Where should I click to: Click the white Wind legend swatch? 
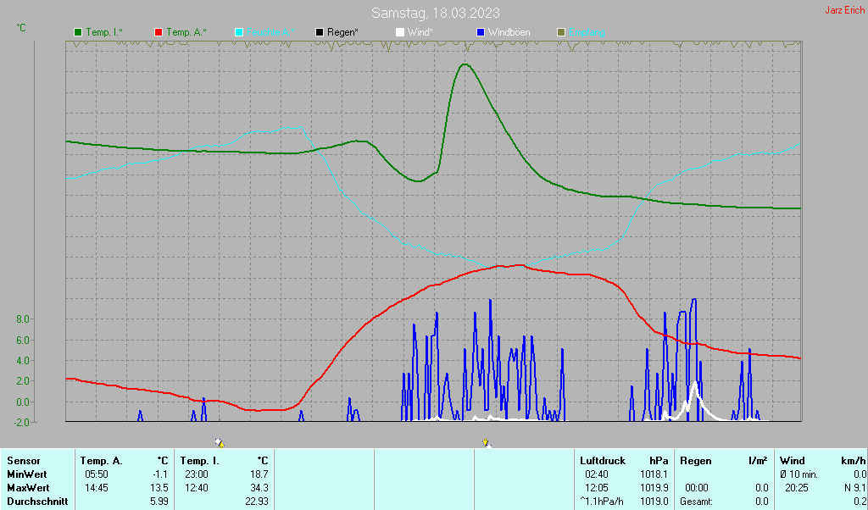(x=400, y=32)
